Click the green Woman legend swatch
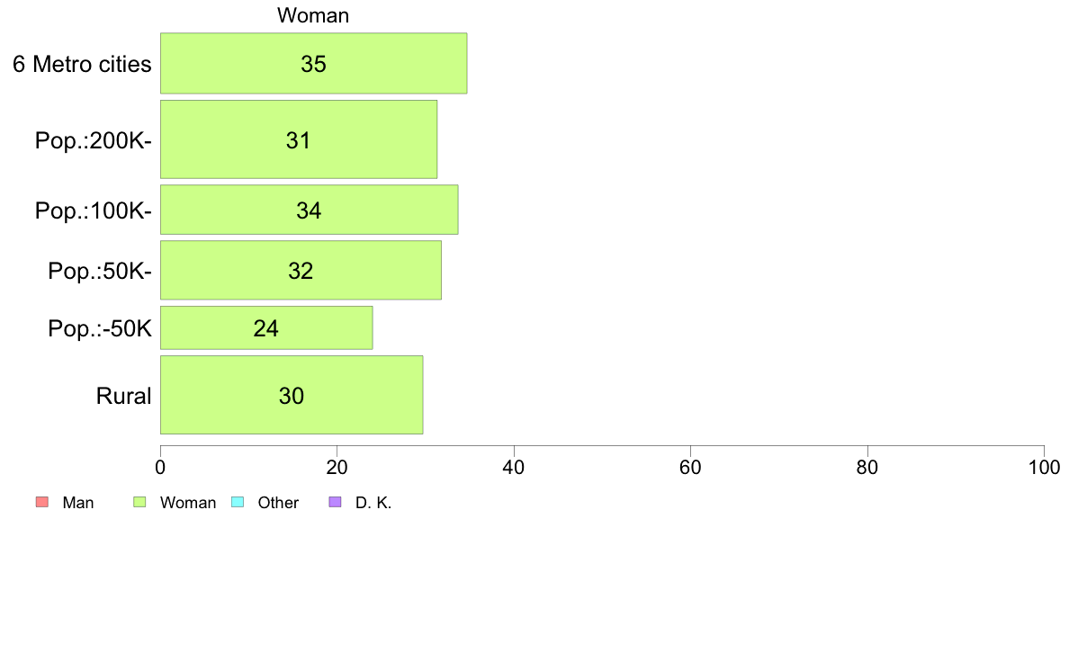The width and height of the screenshot is (1069, 662). tap(139, 503)
